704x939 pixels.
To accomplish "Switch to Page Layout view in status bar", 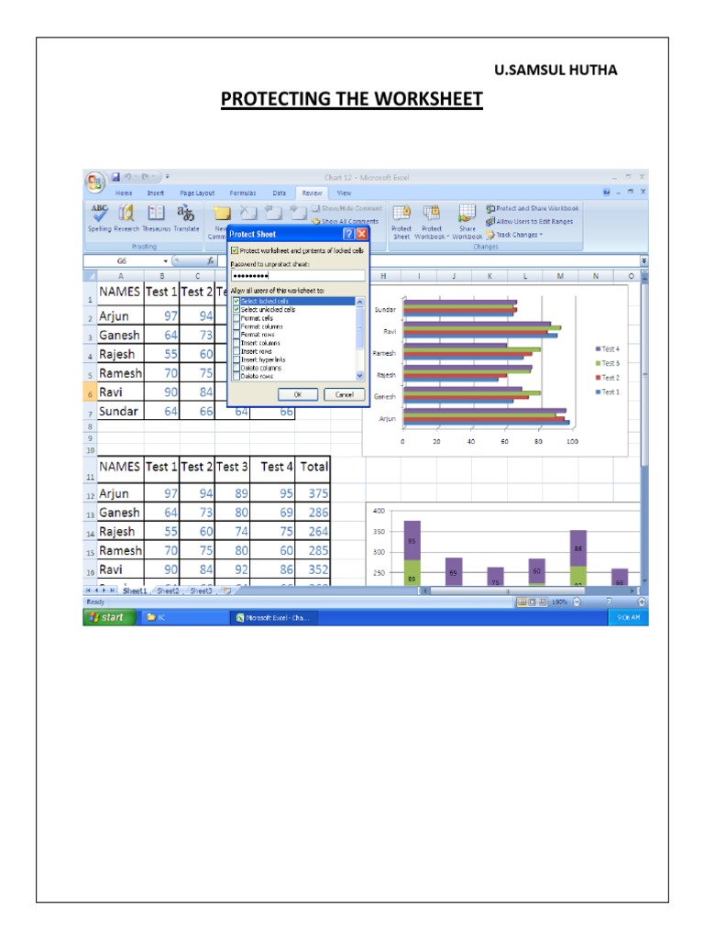I will point(532,602).
